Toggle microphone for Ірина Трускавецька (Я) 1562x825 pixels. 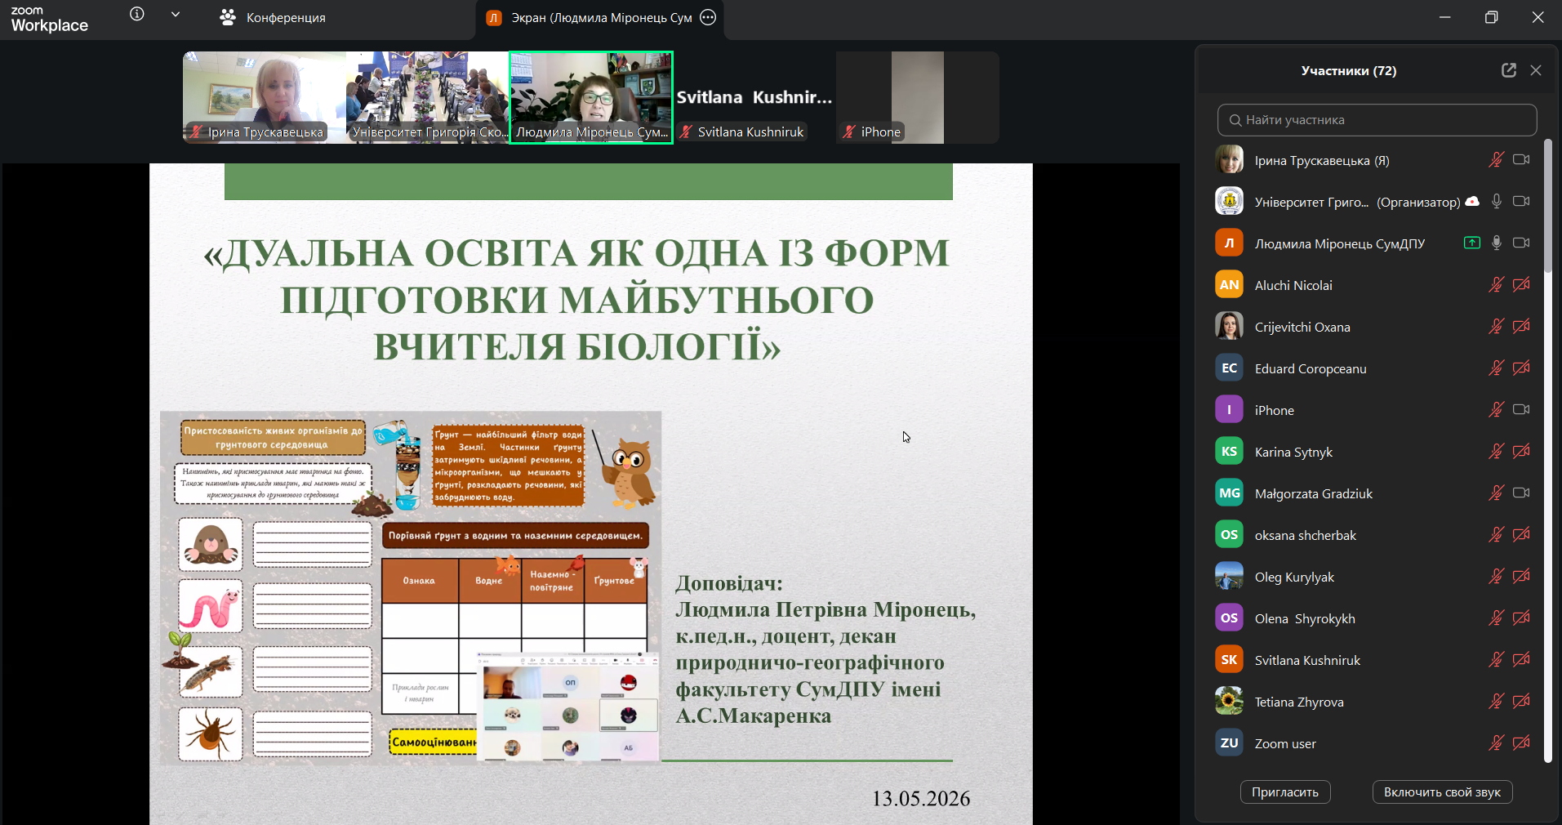point(1496,160)
